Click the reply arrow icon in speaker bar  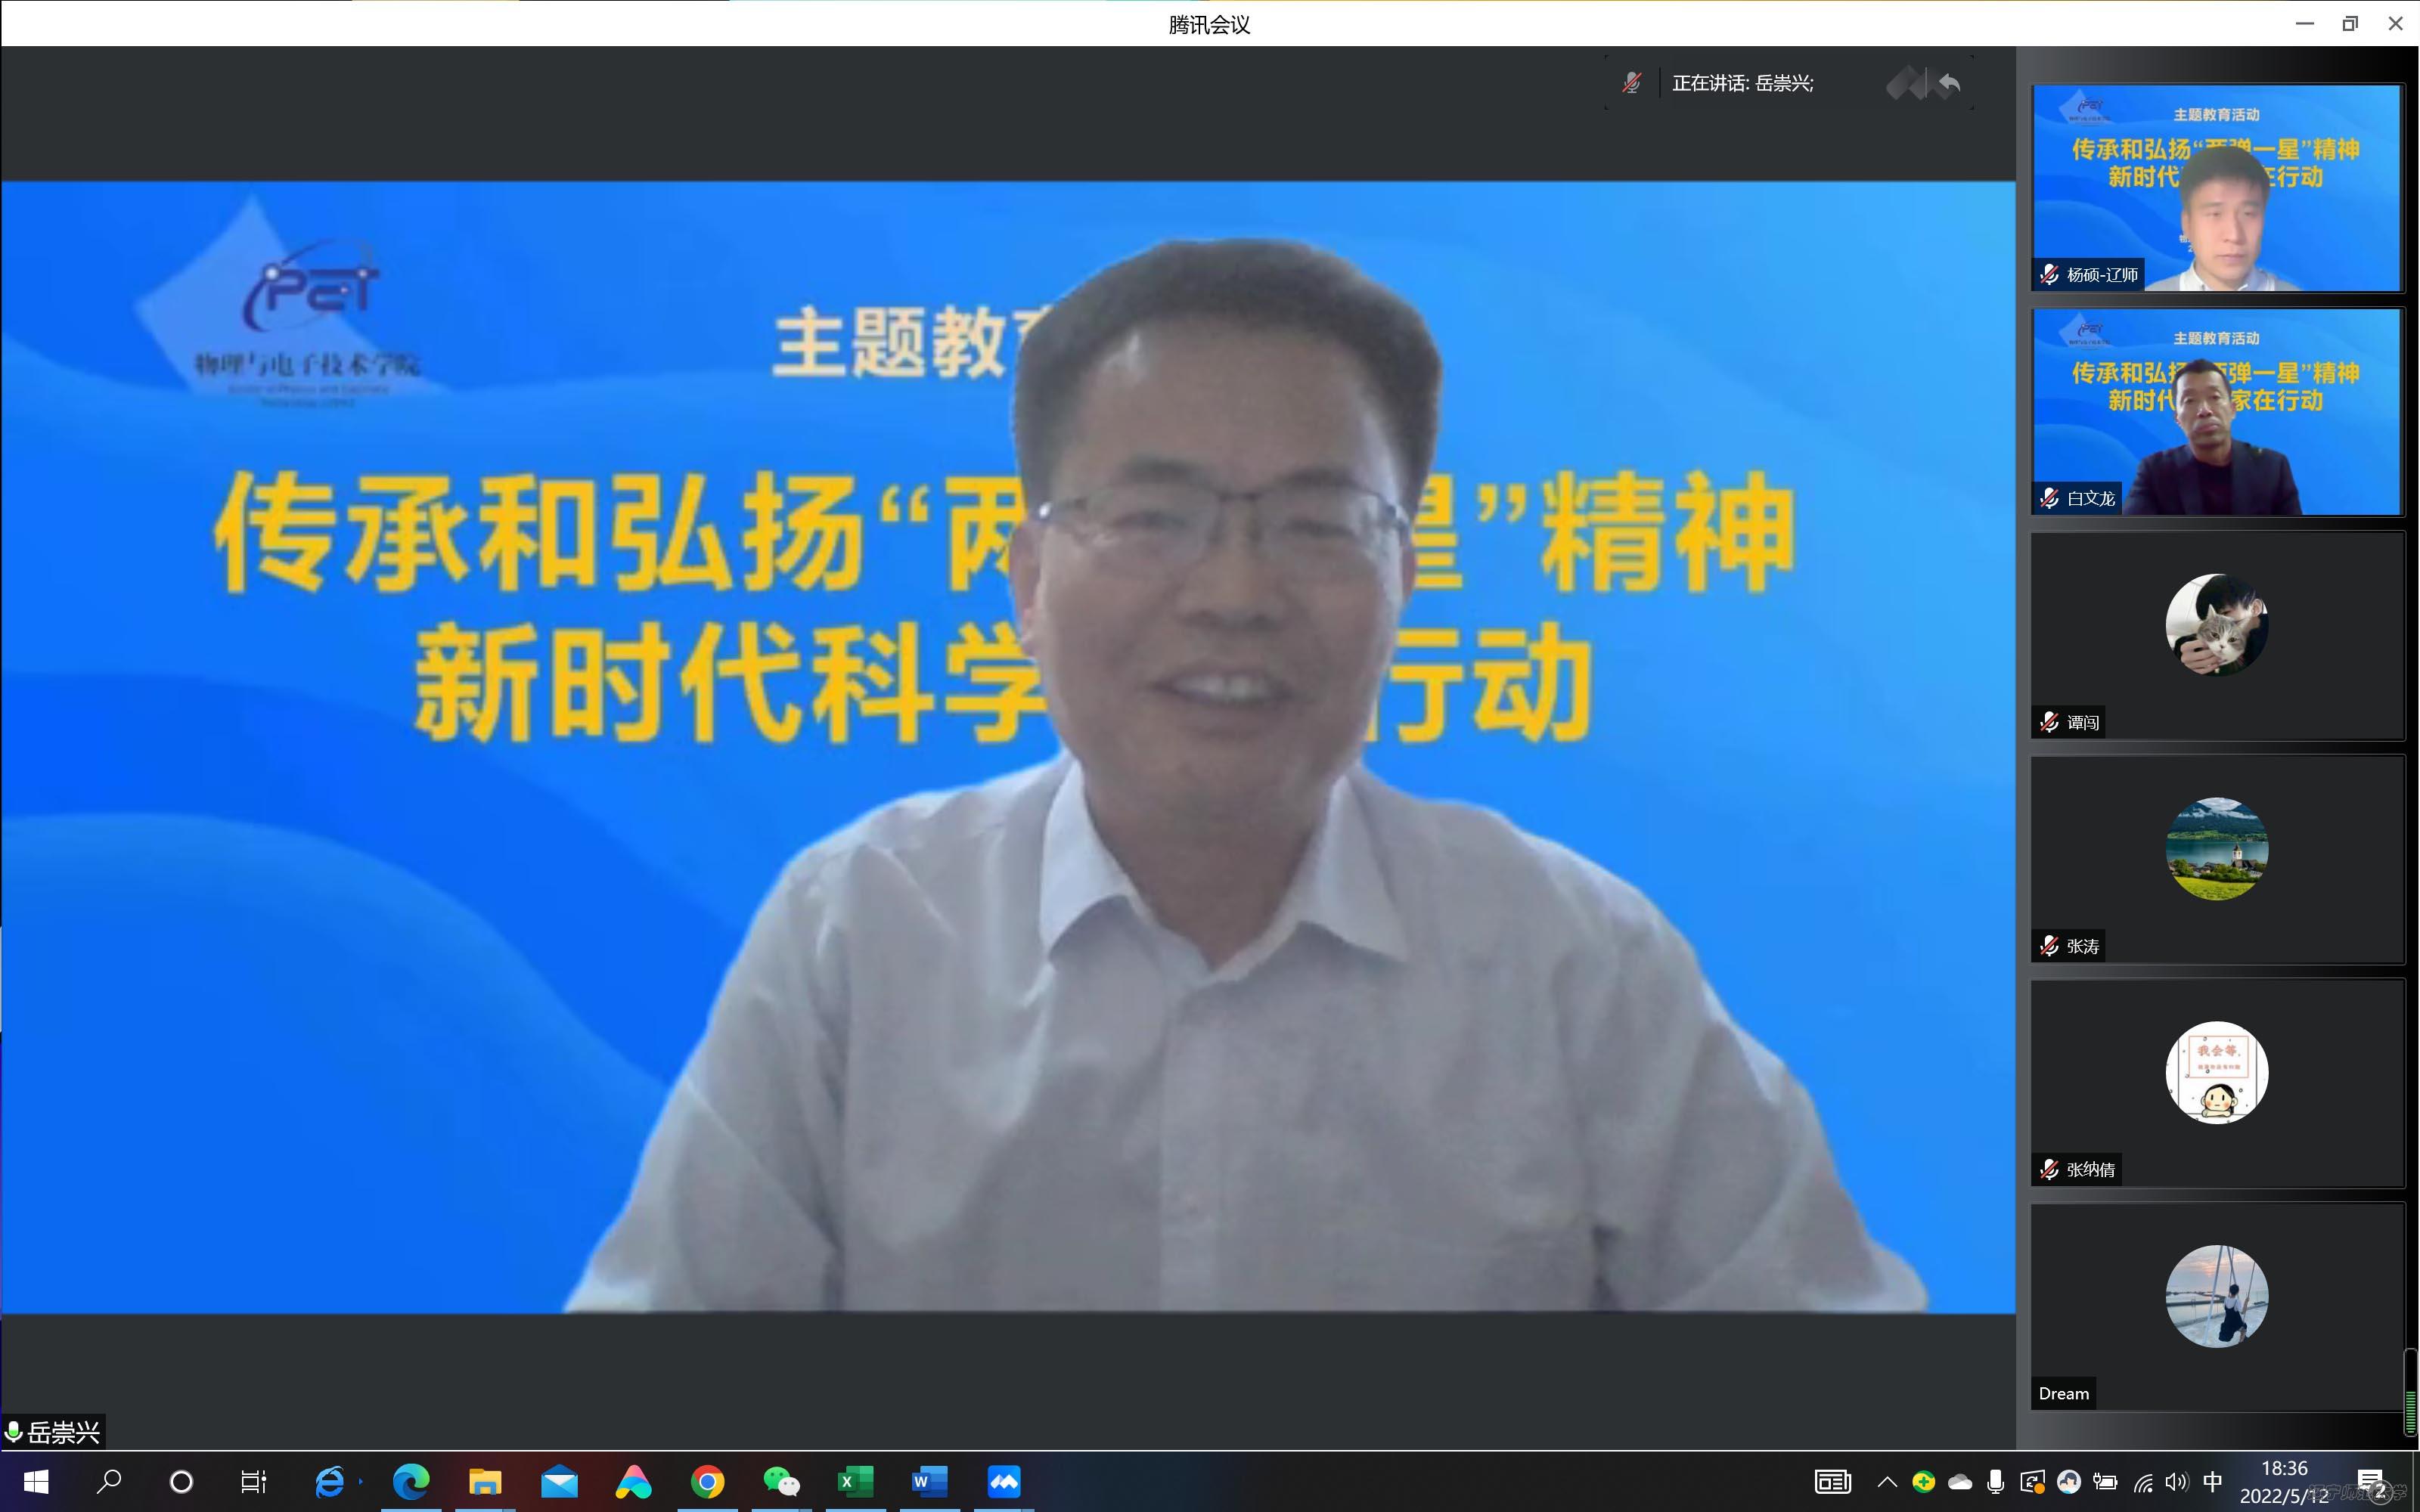tap(1949, 83)
